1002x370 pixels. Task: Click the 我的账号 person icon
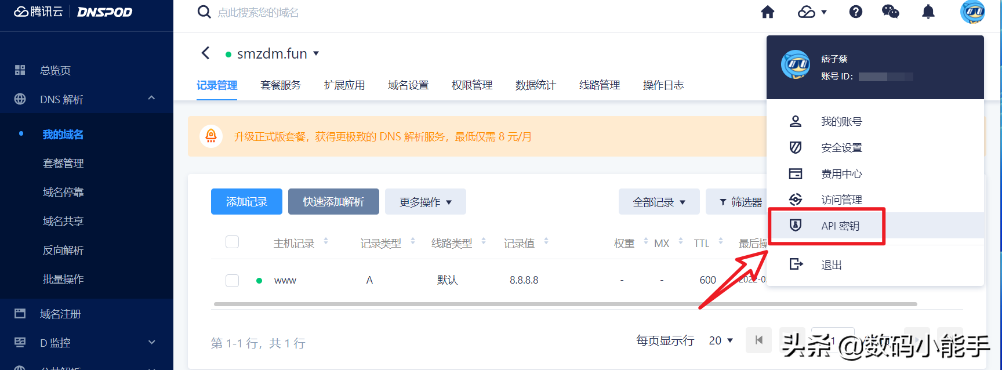[796, 121]
